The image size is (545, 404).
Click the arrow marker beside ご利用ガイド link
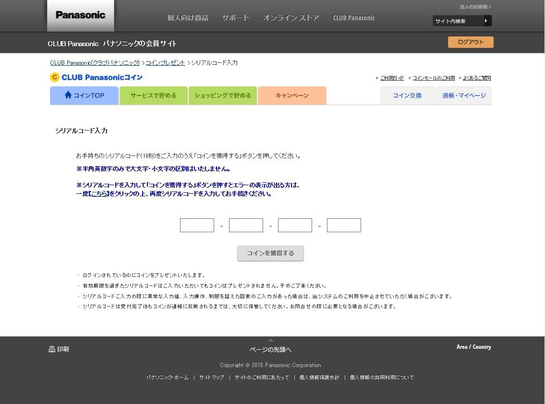(376, 77)
